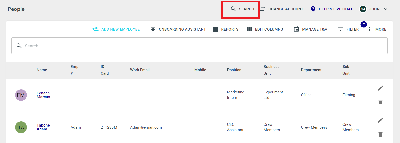This screenshot has height=143, width=400.
Task: Click the Manage T&A calendar icon
Action: click(x=296, y=29)
